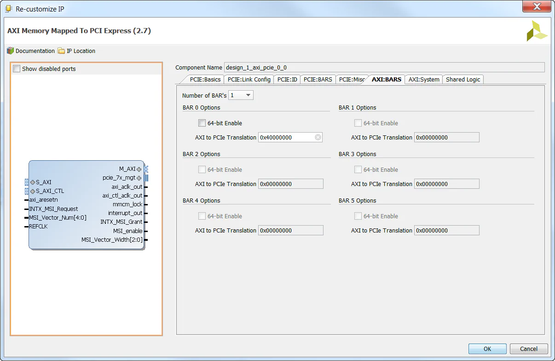The width and height of the screenshot is (555, 361).
Task: Expand the S_AXI_CTL port on the block
Action: coord(33,191)
